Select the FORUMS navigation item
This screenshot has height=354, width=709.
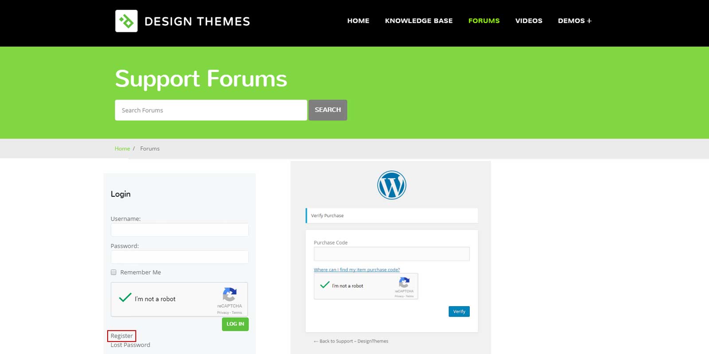[x=484, y=21]
